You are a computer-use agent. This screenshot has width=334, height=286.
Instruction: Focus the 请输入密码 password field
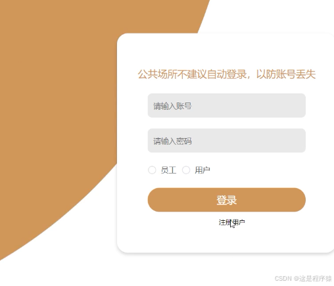(227, 141)
